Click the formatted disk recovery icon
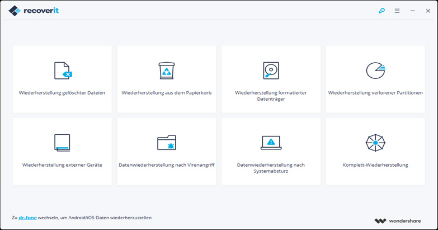Image resolution: width=438 pixels, height=230 pixels. [x=271, y=71]
